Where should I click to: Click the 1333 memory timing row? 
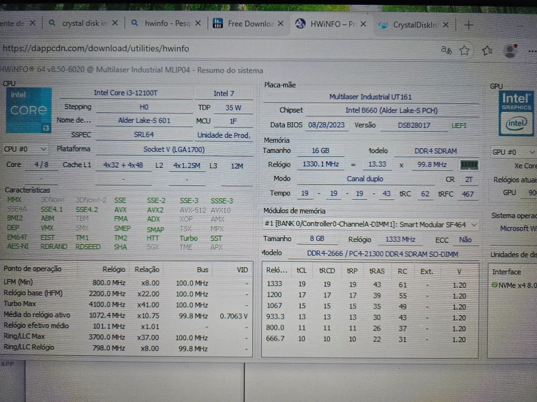point(369,284)
